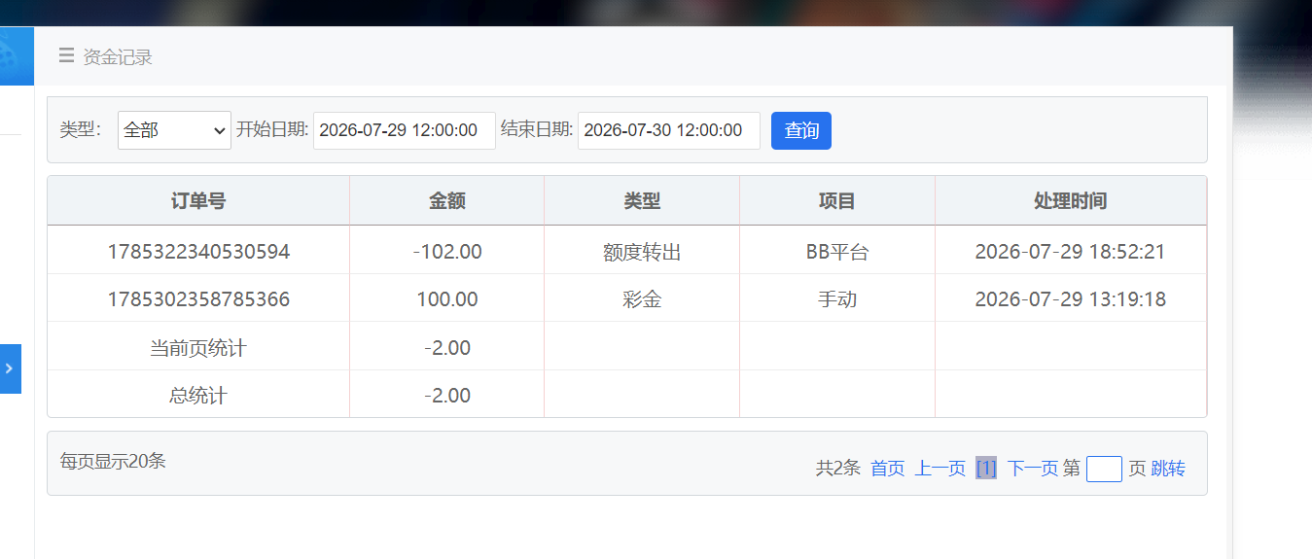
Task: Go to 上一页 previous page link
Action: click(x=940, y=469)
